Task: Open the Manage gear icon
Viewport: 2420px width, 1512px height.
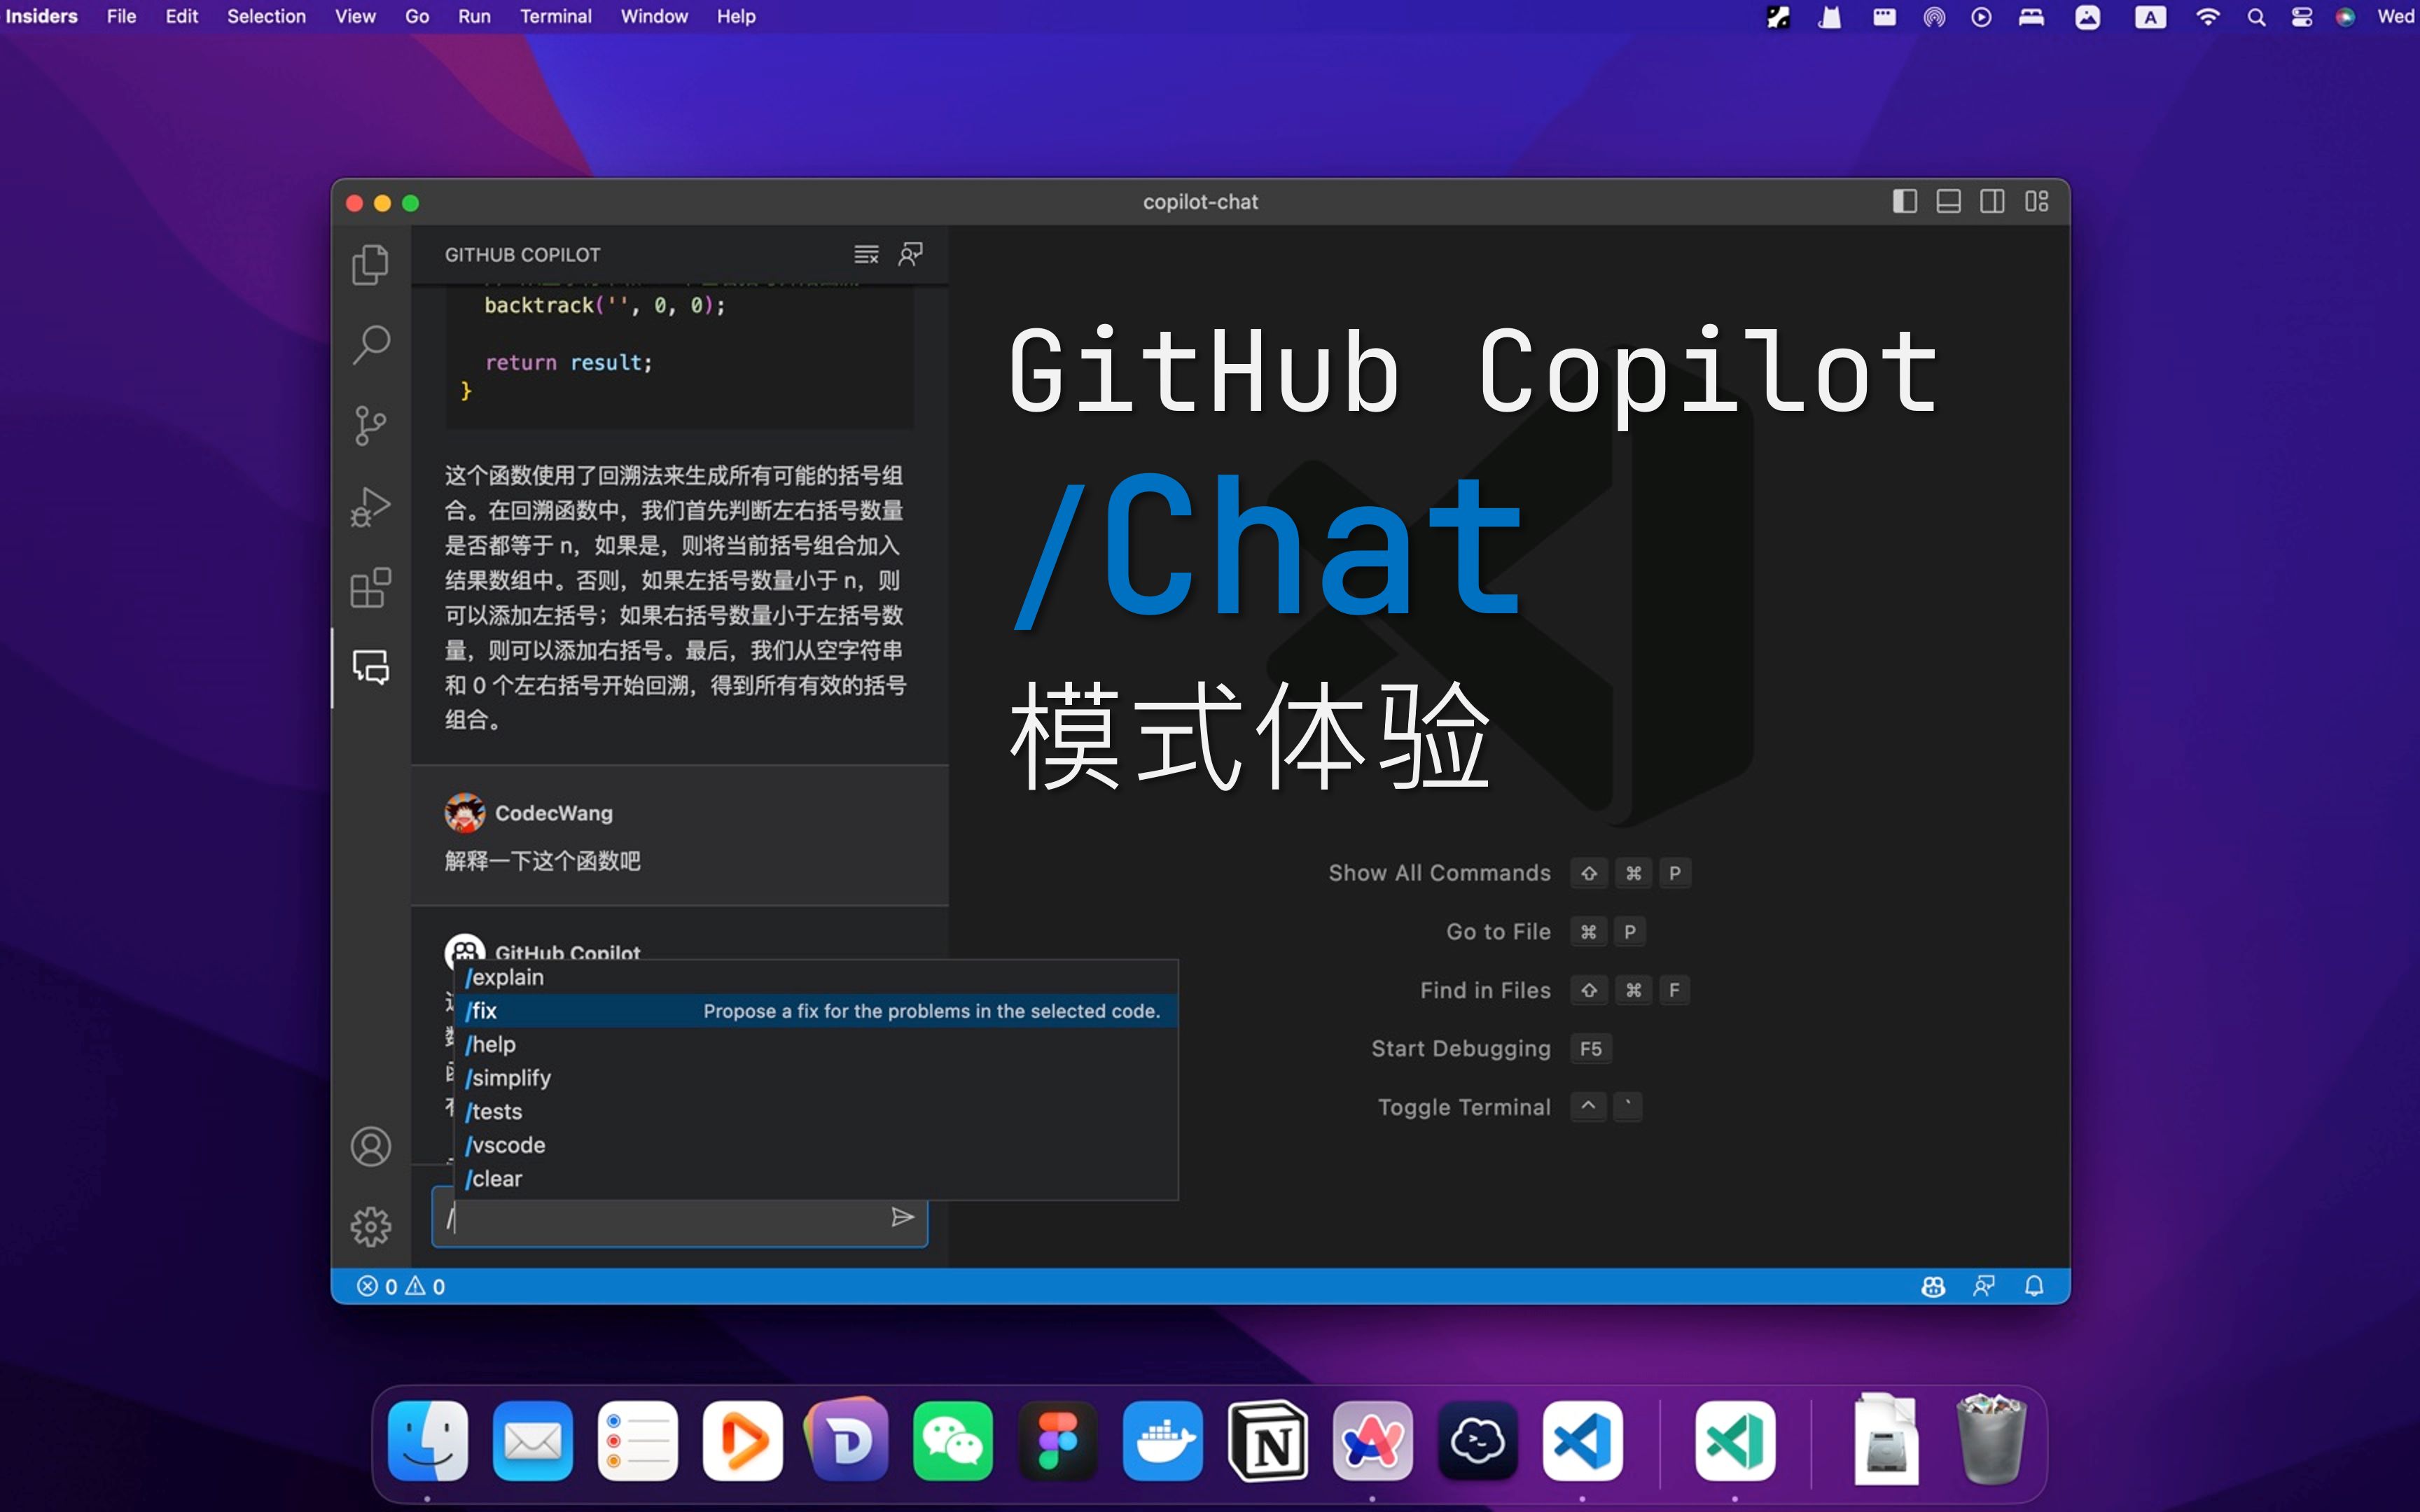Action: pyautogui.click(x=371, y=1227)
